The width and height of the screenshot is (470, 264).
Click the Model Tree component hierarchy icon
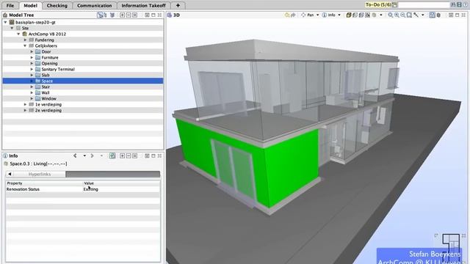(105, 15)
